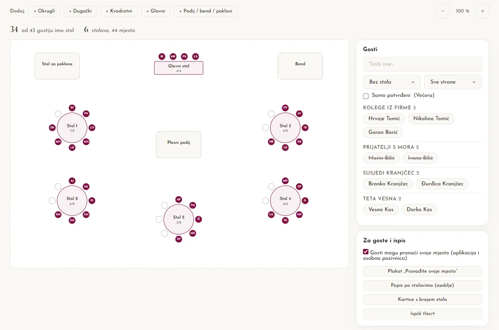Select the IH guest seat on Stol 1

tap(72, 108)
